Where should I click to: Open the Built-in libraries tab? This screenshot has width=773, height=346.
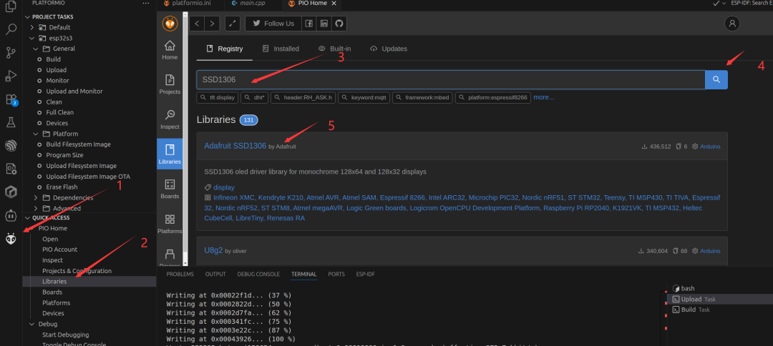(335, 49)
